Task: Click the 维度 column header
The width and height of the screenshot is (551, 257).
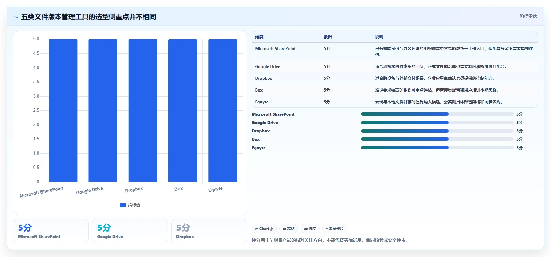Action: coord(259,37)
